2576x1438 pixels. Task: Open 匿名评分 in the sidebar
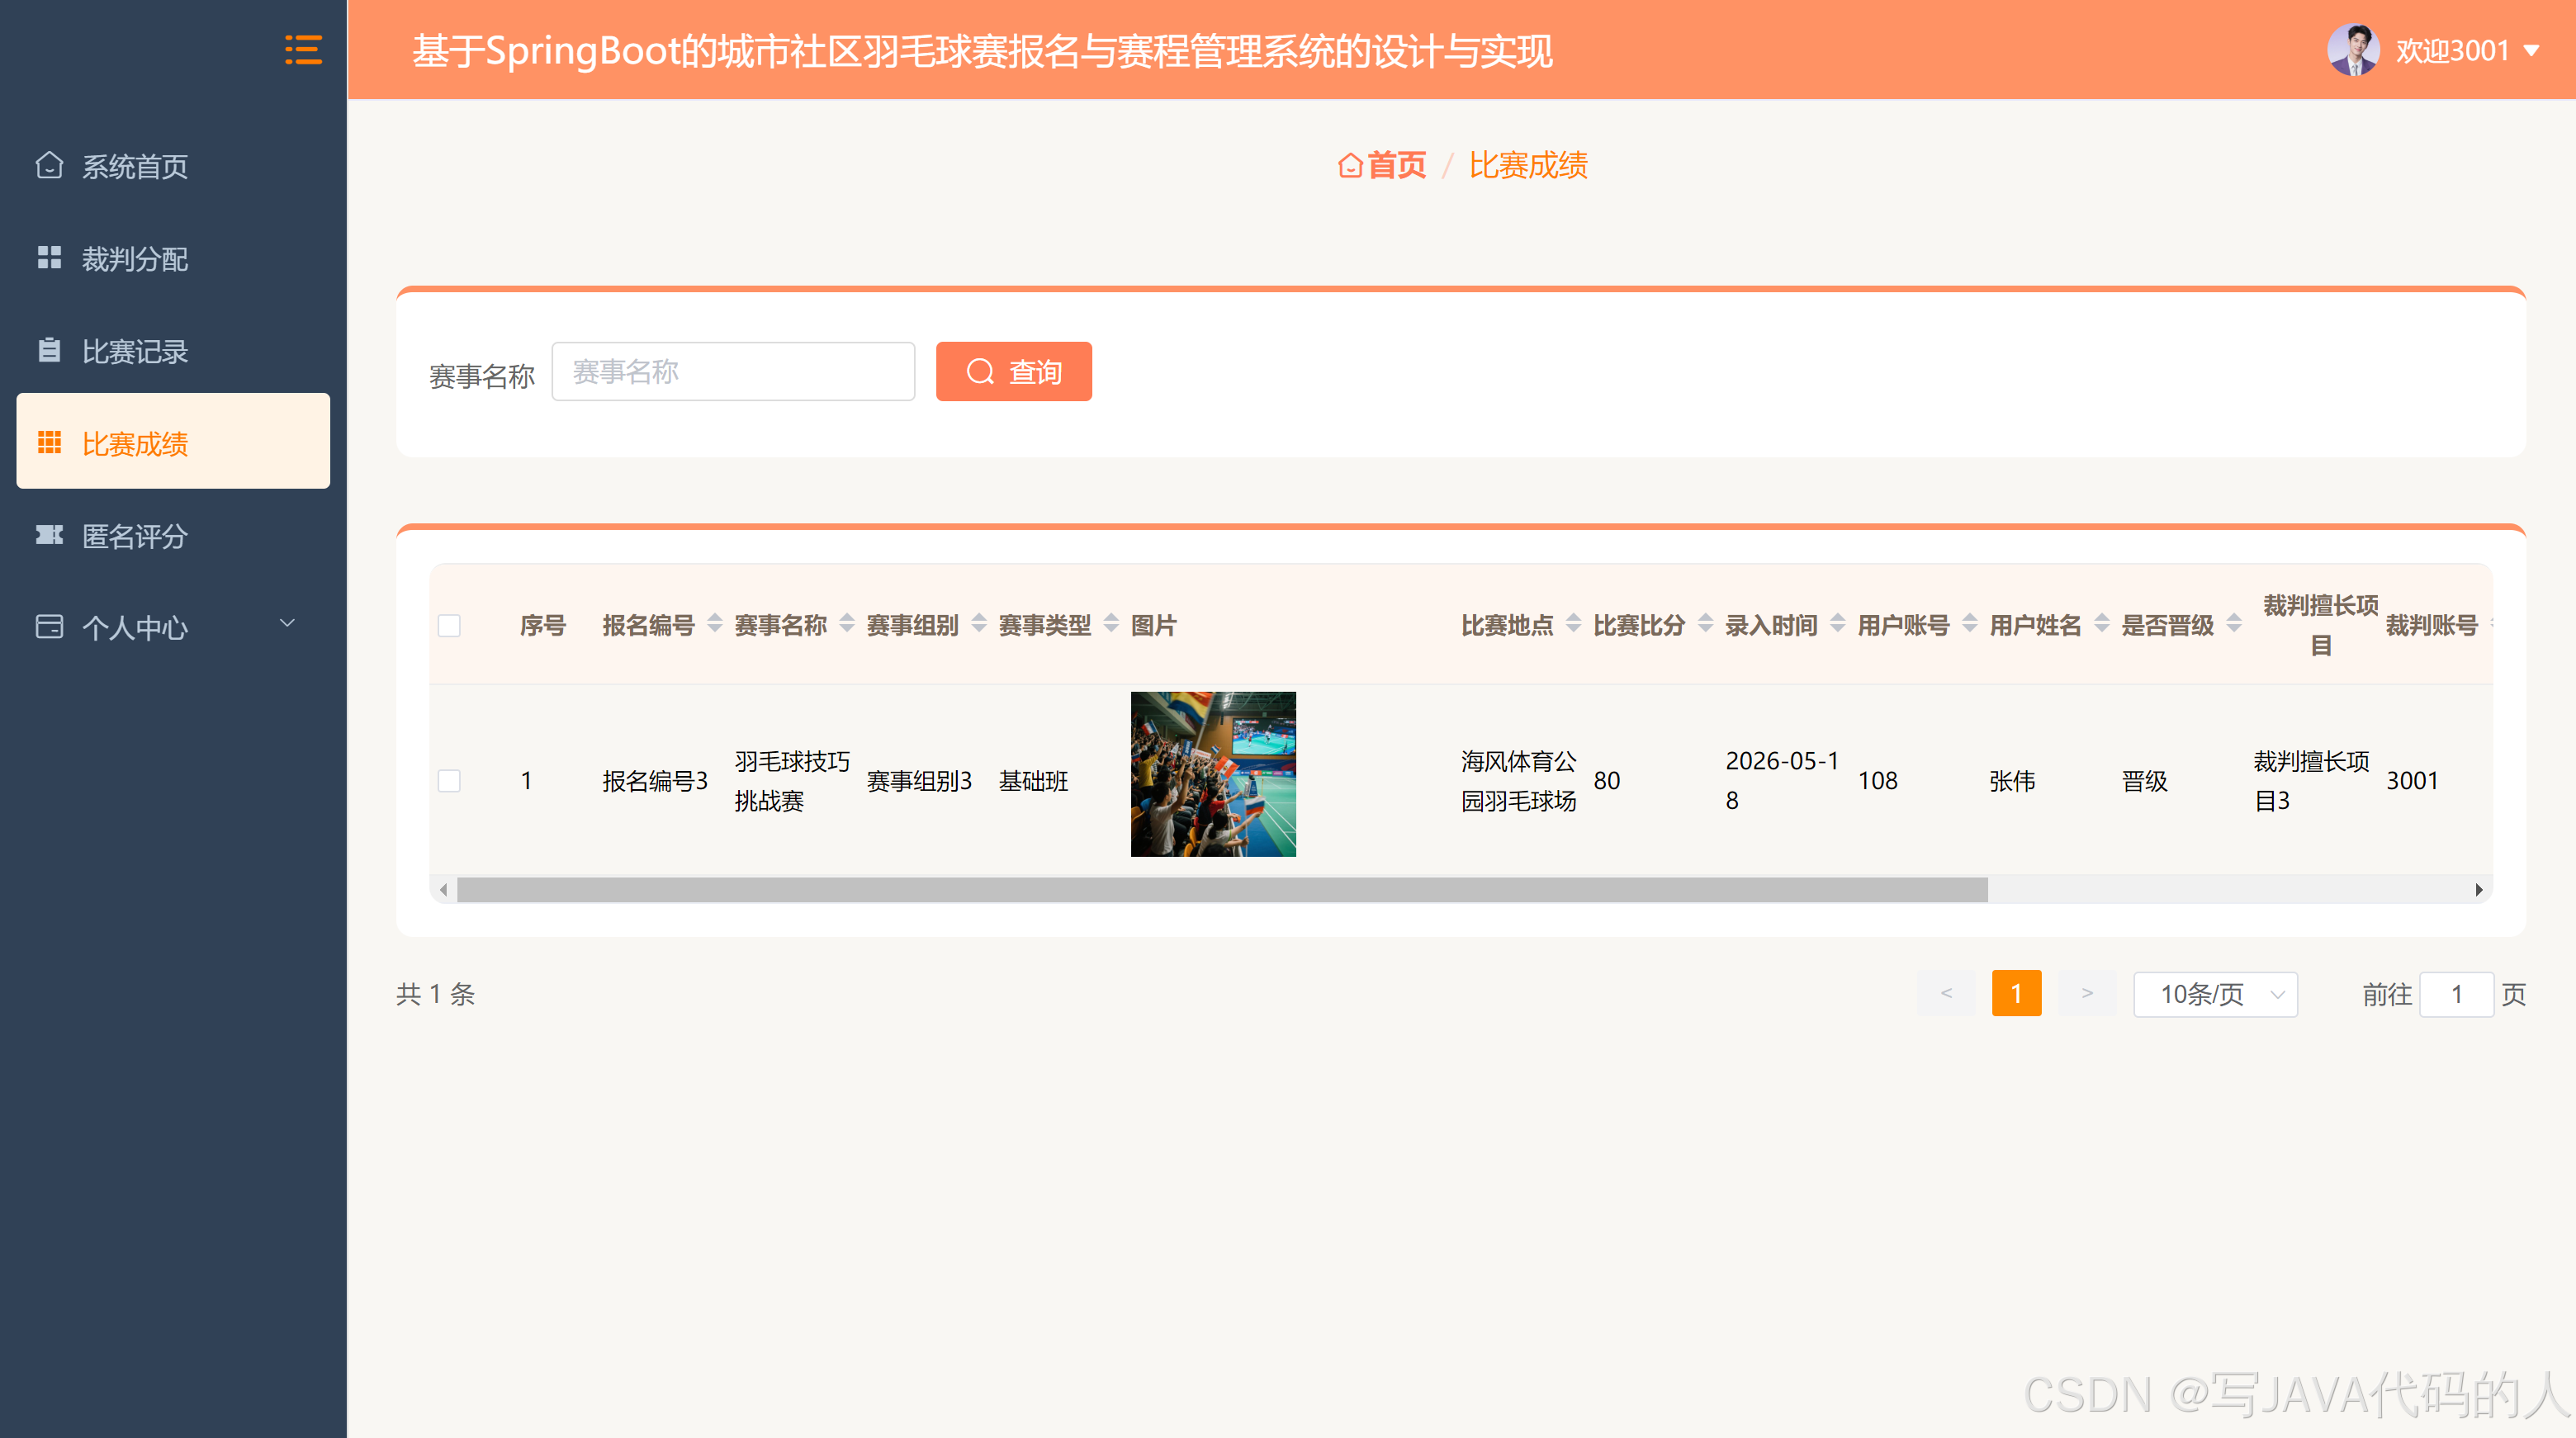pos(173,535)
